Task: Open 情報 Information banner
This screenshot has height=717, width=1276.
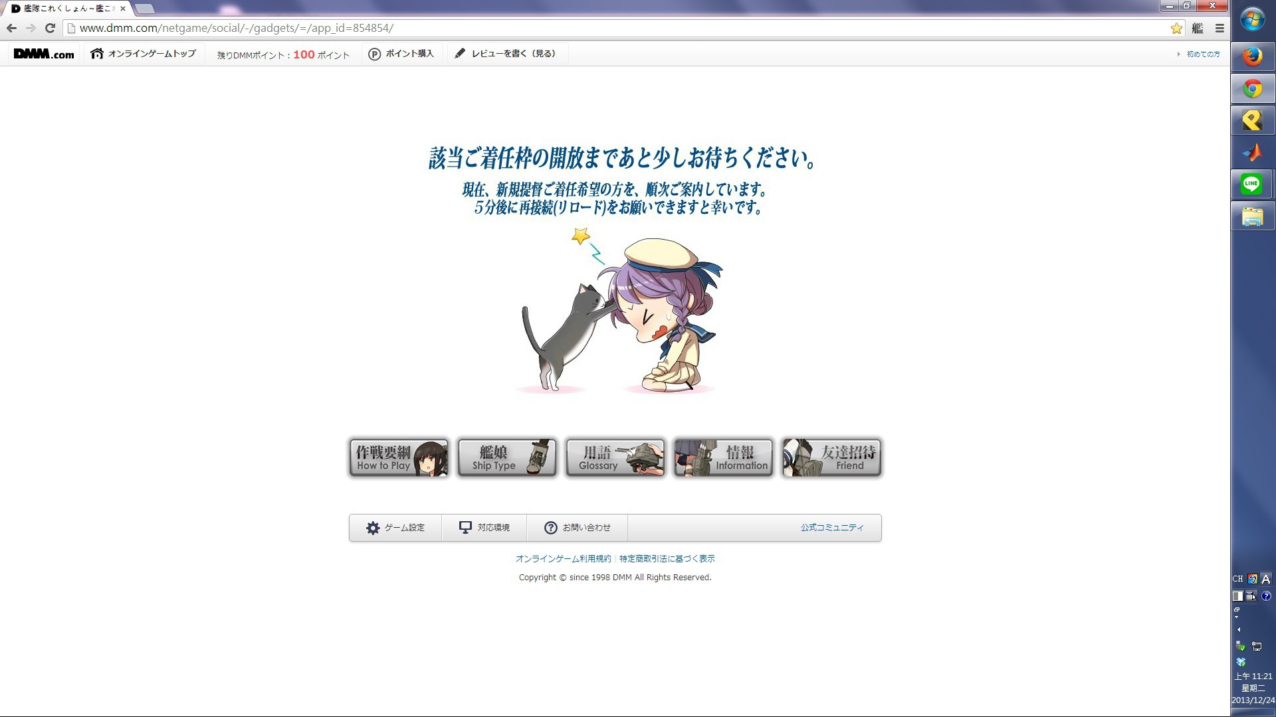Action: (x=724, y=457)
